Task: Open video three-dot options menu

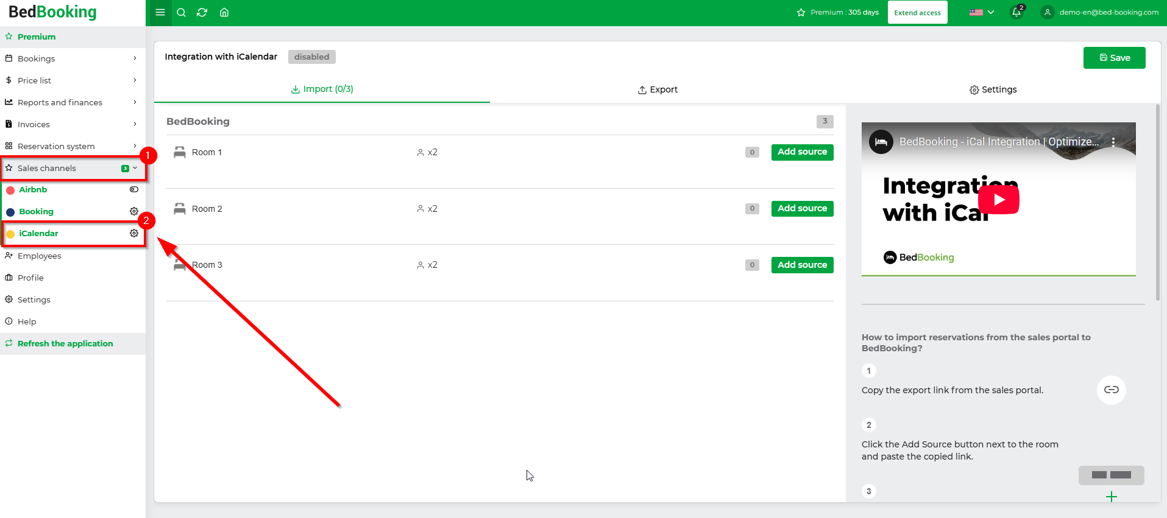Action: tap(1113, 142)
